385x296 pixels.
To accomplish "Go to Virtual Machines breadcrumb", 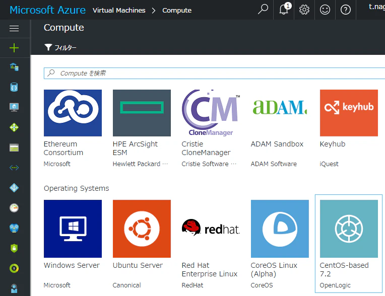I will click(119, 10).
